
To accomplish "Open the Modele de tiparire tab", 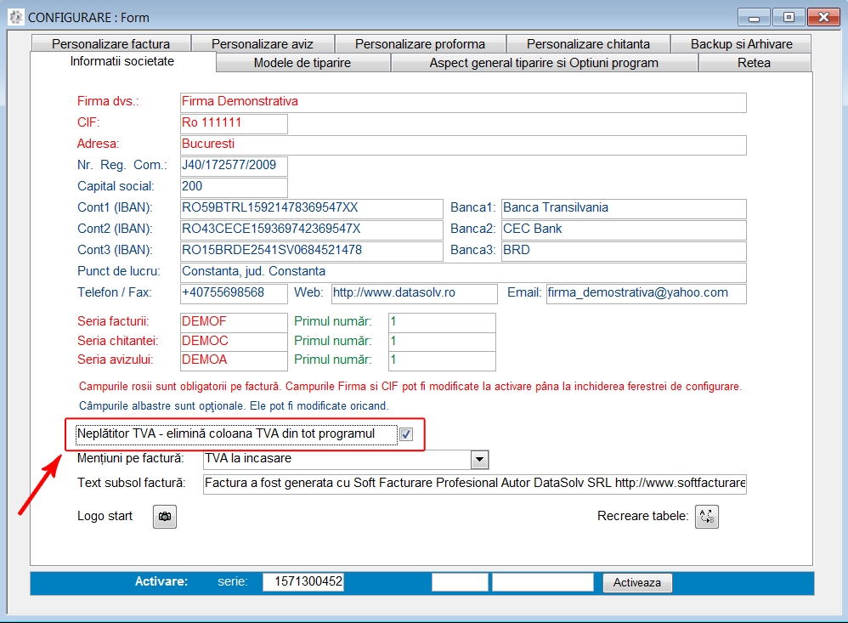I will (302, 63).
